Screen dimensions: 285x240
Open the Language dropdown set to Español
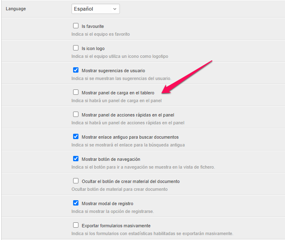click(95, 9)
